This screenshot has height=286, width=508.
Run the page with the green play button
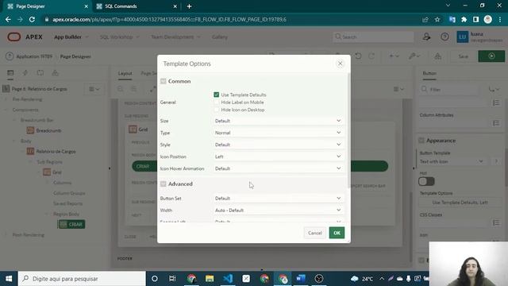point(491,56)
